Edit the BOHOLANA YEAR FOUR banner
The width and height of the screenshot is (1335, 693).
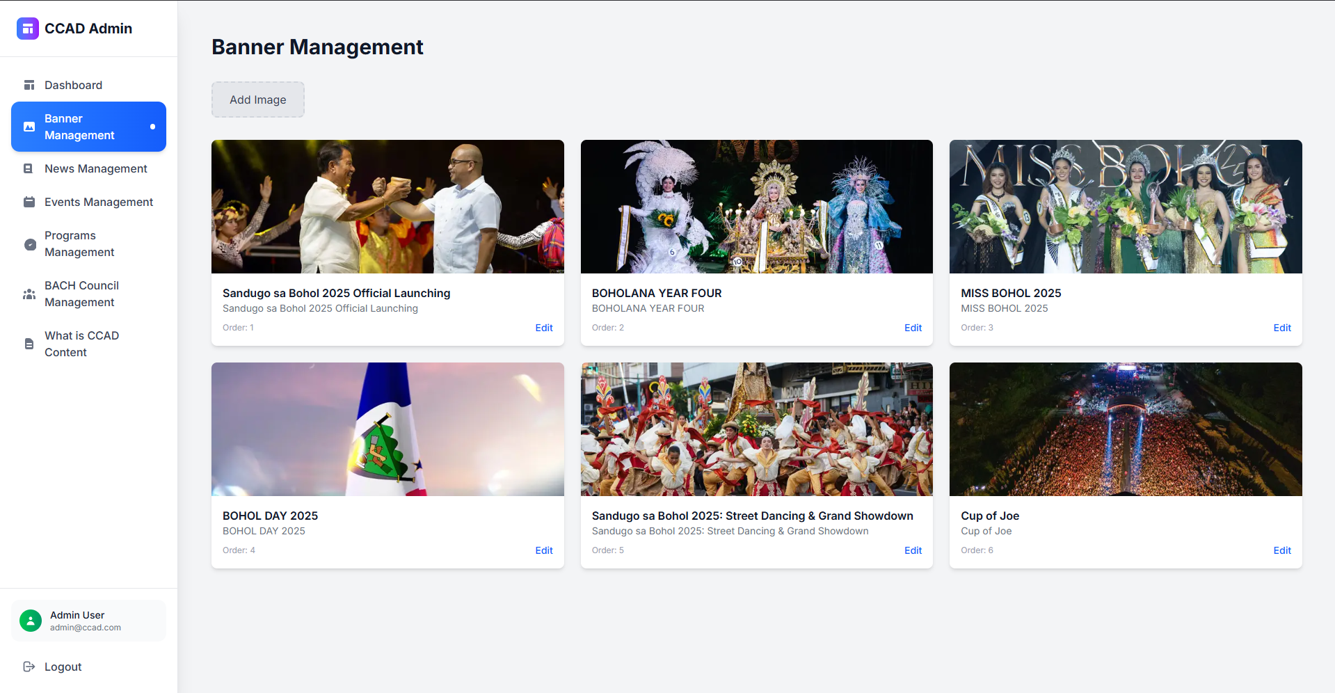tap(913, 328)
